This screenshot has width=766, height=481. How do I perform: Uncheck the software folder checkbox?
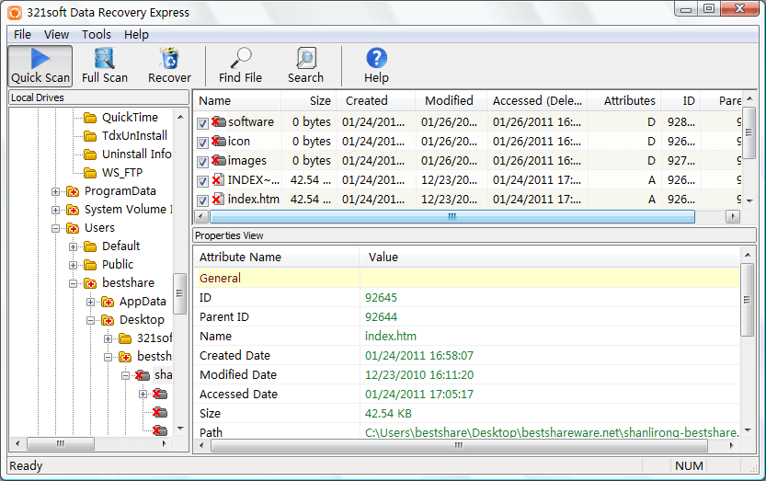click(x=203, y=122)
